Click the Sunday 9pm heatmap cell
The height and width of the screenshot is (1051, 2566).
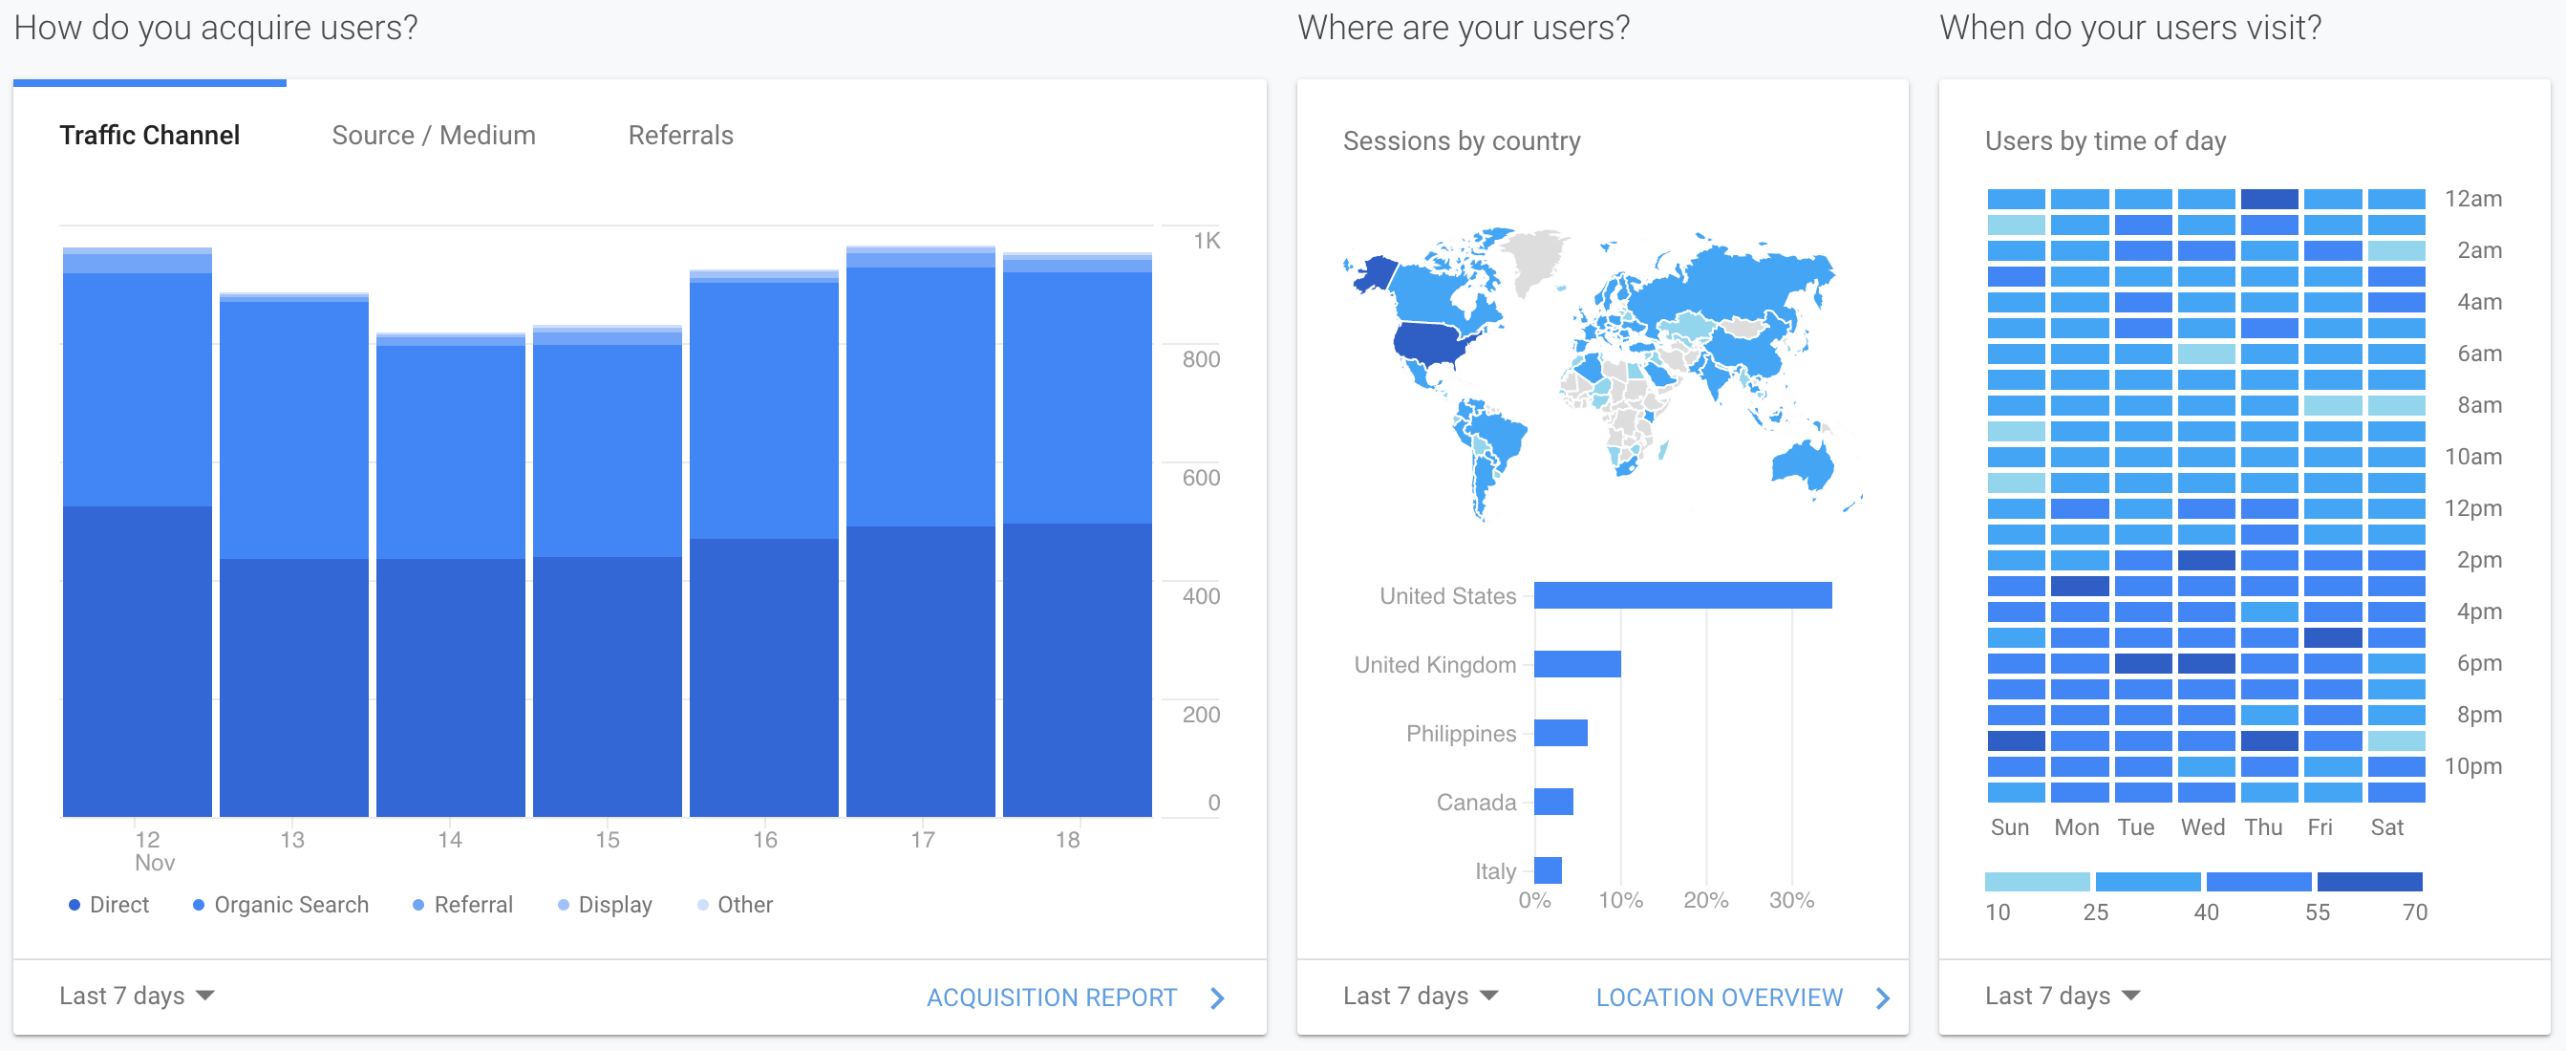pos(2016,741)
